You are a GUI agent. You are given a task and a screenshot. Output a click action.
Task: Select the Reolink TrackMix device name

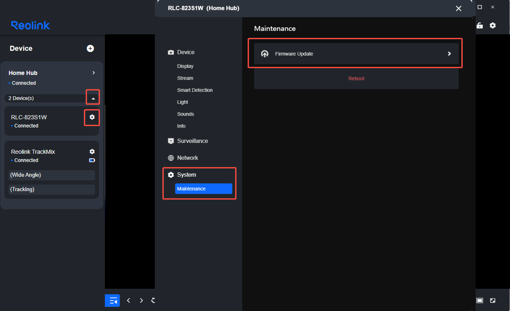tap(33, 151)
